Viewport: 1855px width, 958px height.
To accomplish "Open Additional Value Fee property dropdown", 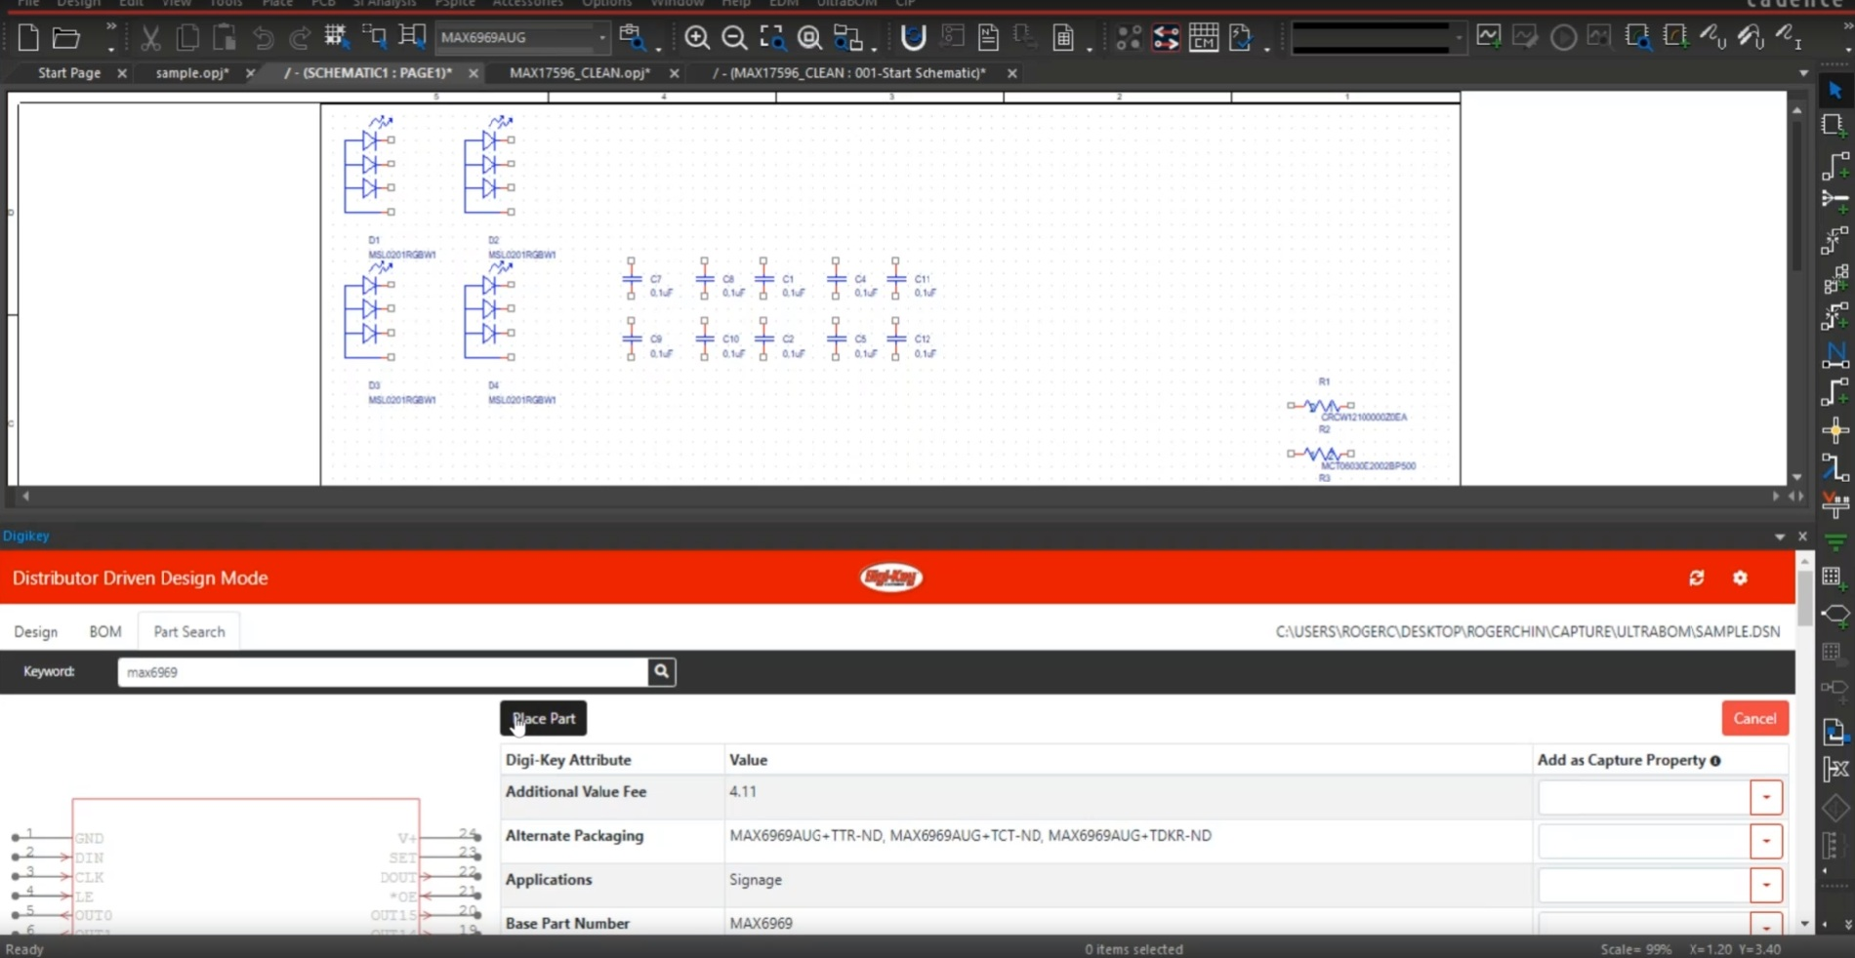I will (x=1766, y=797).
